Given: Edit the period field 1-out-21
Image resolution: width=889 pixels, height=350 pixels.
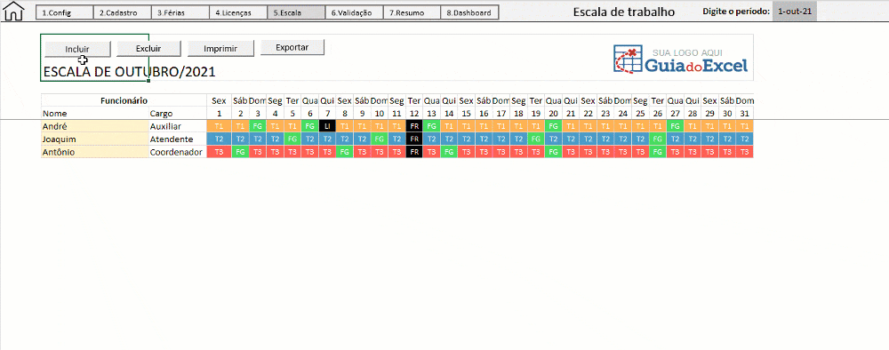Looking at the screenshot, I should (x=795, y=11).
